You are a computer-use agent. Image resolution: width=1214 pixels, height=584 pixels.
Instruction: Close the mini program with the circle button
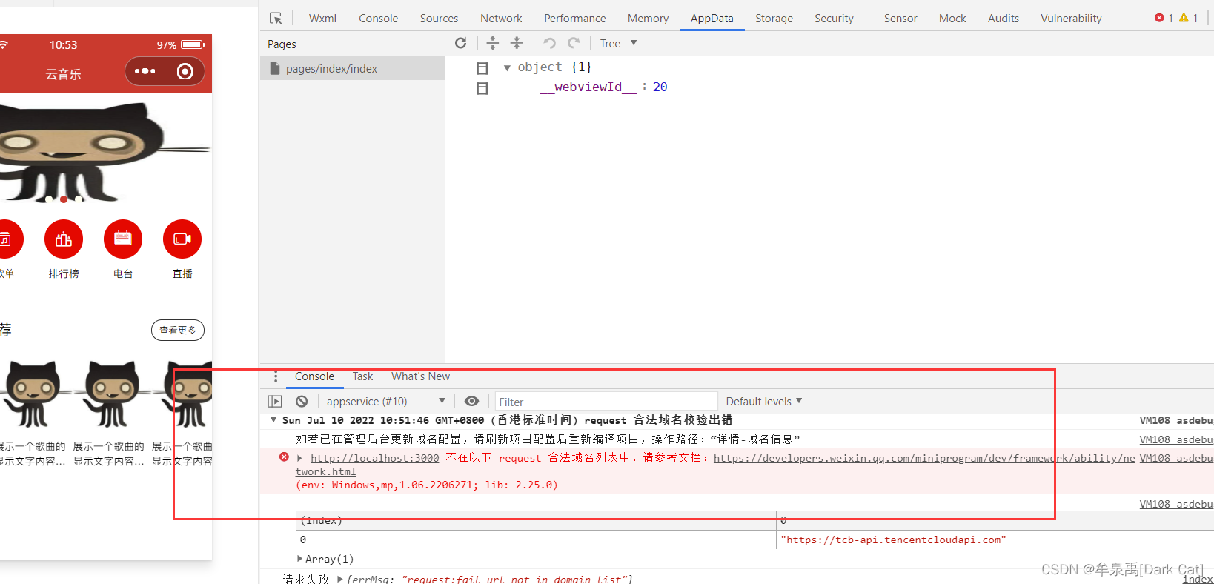(x=185, y=71)
